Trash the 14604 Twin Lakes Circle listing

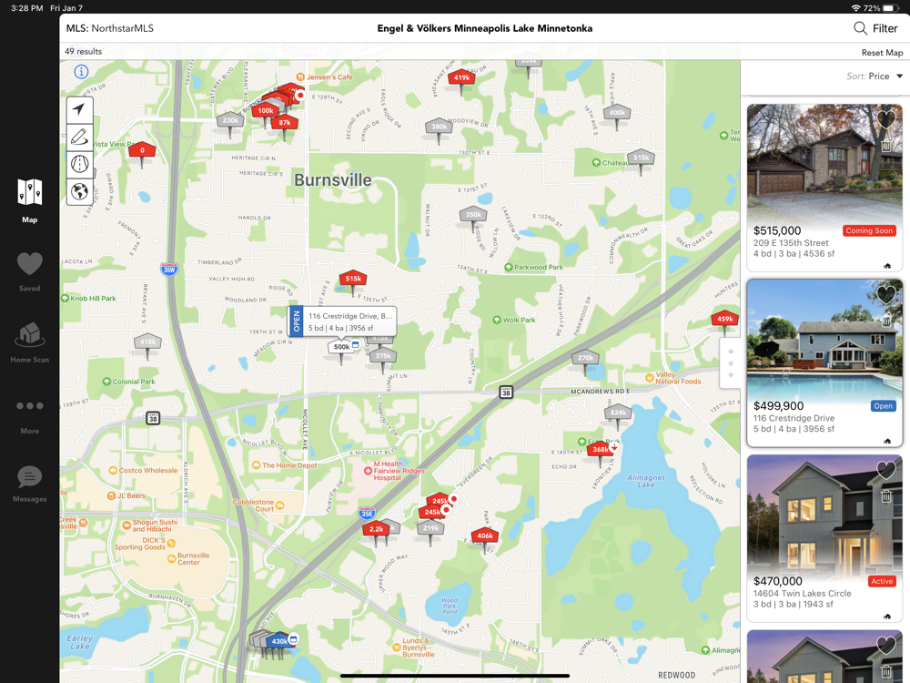pos(886,496)
